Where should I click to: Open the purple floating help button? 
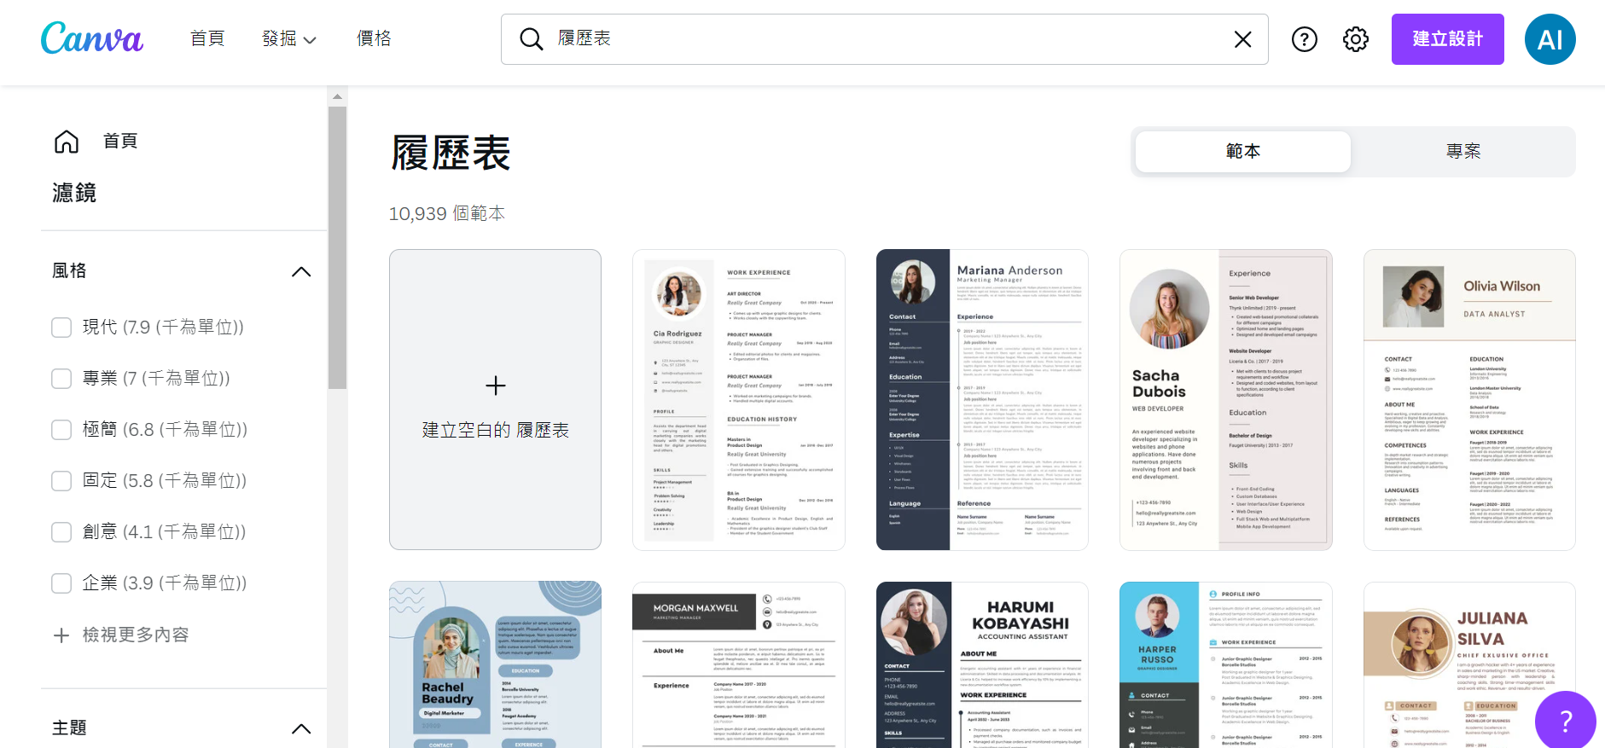point(1565,722)
